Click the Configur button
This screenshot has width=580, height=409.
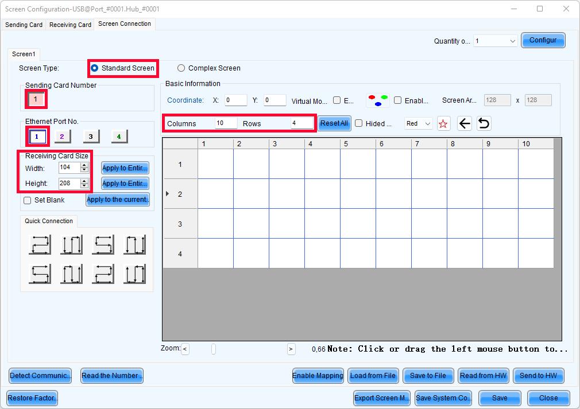(x=543, y=40)
